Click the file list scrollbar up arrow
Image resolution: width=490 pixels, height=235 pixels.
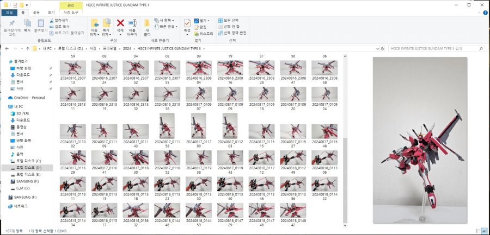(345, 56)
